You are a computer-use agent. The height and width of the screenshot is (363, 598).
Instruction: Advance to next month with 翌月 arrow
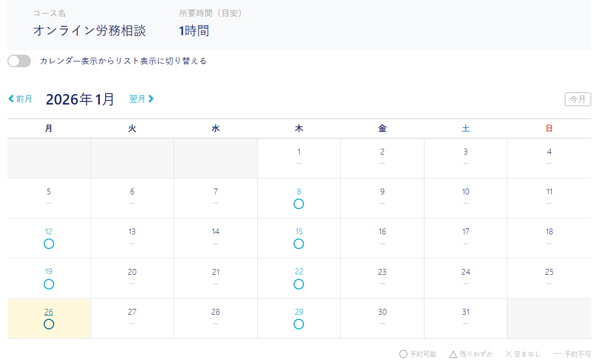click(x=141, y=99)
